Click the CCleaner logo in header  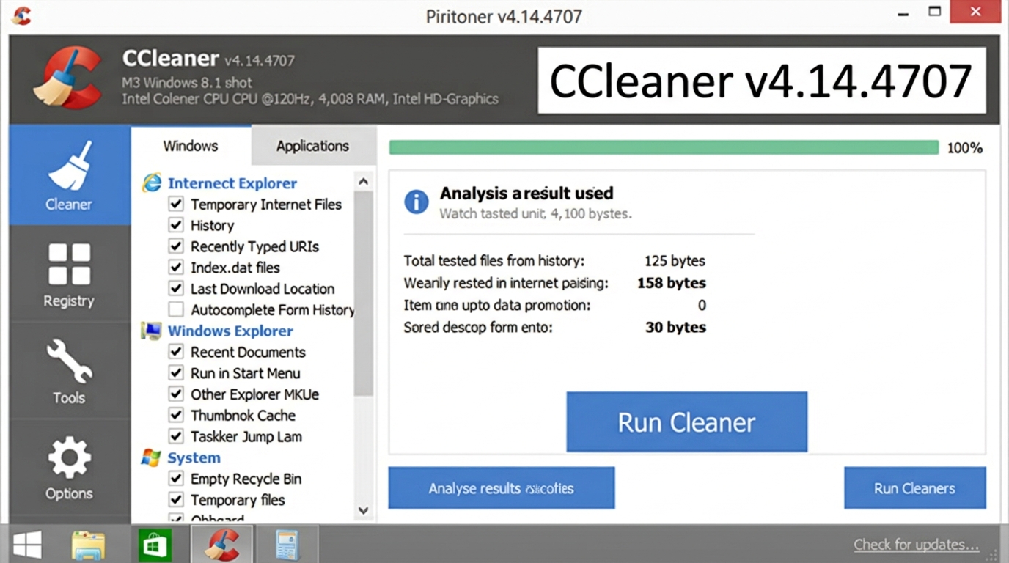[67, 78]
